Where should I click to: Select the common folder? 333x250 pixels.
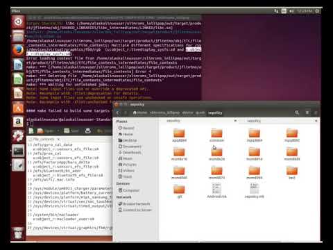(216, 135)
